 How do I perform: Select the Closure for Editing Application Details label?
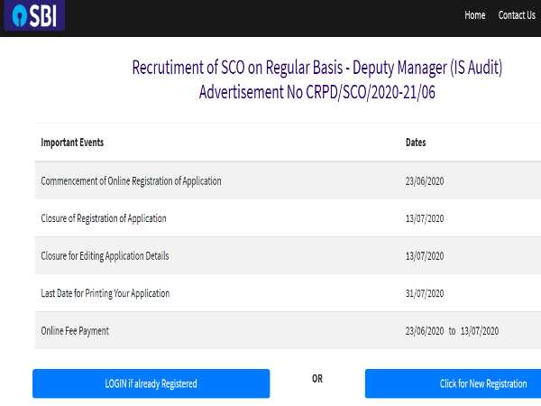[x=105, y=256]
